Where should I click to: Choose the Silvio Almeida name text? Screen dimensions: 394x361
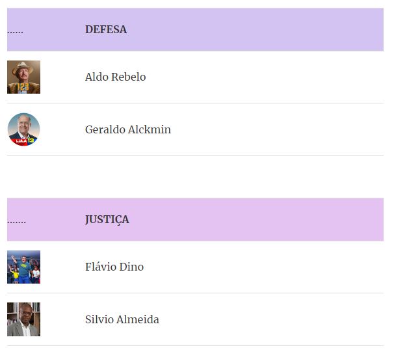coord(122,319)
